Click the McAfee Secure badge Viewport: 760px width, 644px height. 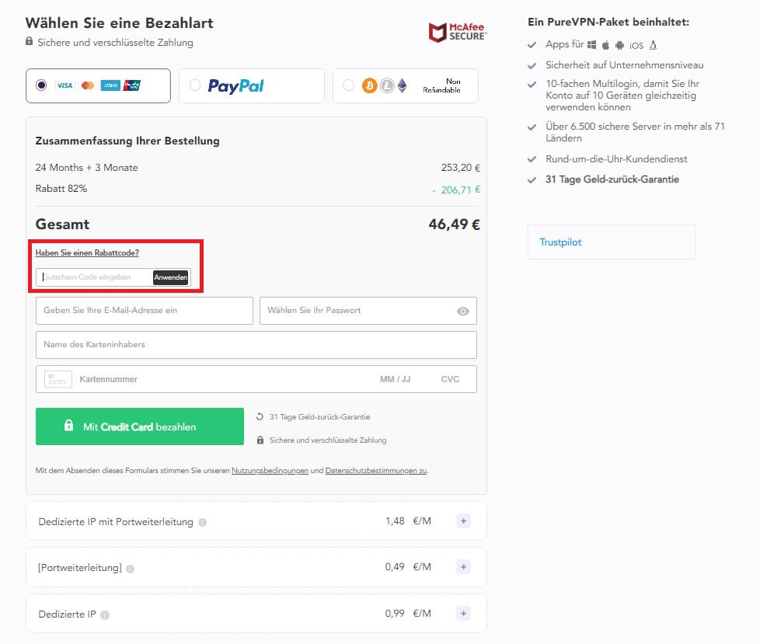(x=457, y=32)
